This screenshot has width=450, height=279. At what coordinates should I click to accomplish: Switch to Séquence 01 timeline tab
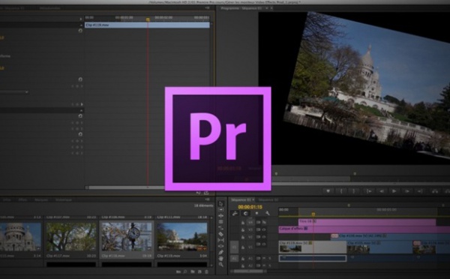coord(241,199)
